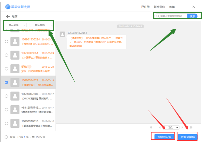This screenshot has height=143, width=202.
Task: Open the 默认排序 sort dropdown
Action: point(42,25)
